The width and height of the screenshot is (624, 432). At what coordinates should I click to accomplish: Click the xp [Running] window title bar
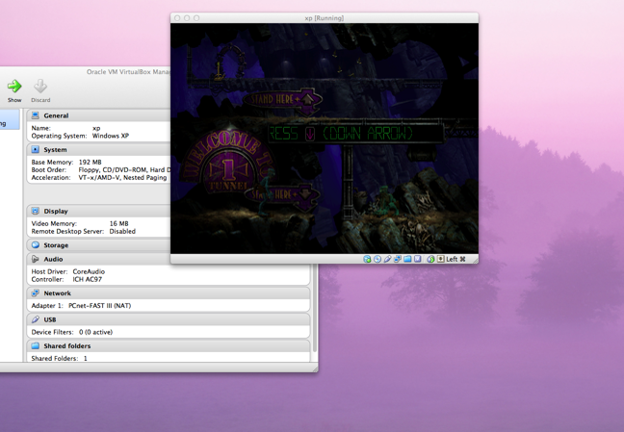tap(325, 18)
